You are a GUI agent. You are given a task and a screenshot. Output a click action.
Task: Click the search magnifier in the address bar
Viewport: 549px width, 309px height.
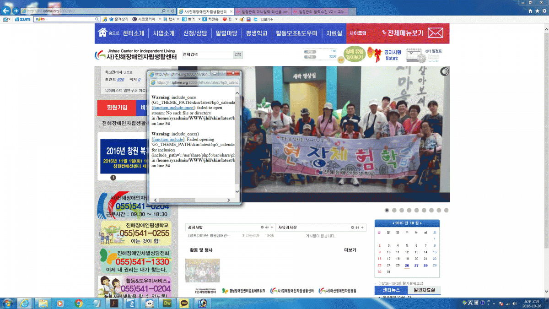click(164, 11)
